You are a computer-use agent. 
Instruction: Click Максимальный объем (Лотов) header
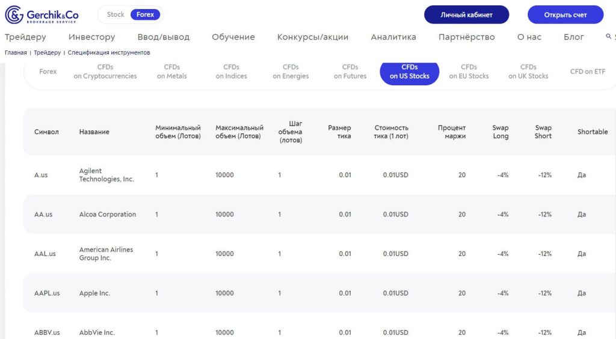coord(239,132)
